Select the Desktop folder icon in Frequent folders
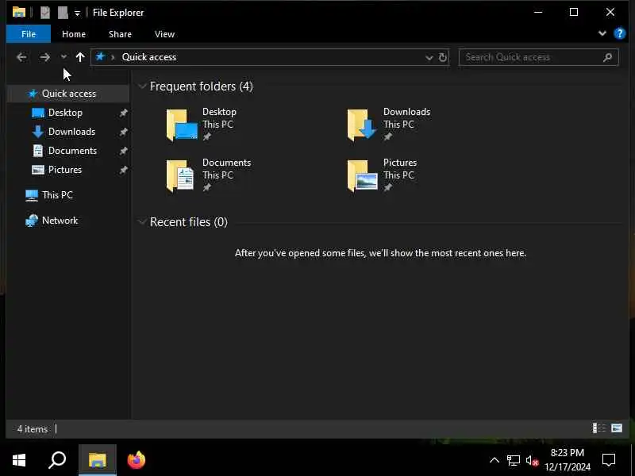Viewport: 635px width, 476px height. point(182,125)
